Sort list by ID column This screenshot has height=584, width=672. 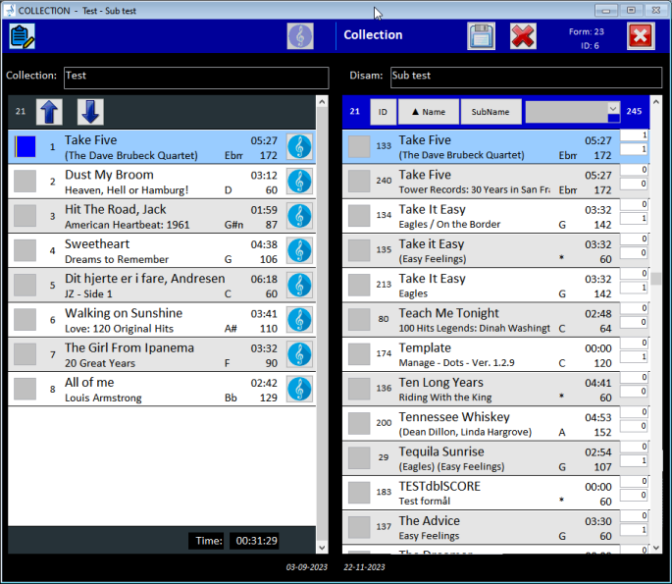point(383,112)
